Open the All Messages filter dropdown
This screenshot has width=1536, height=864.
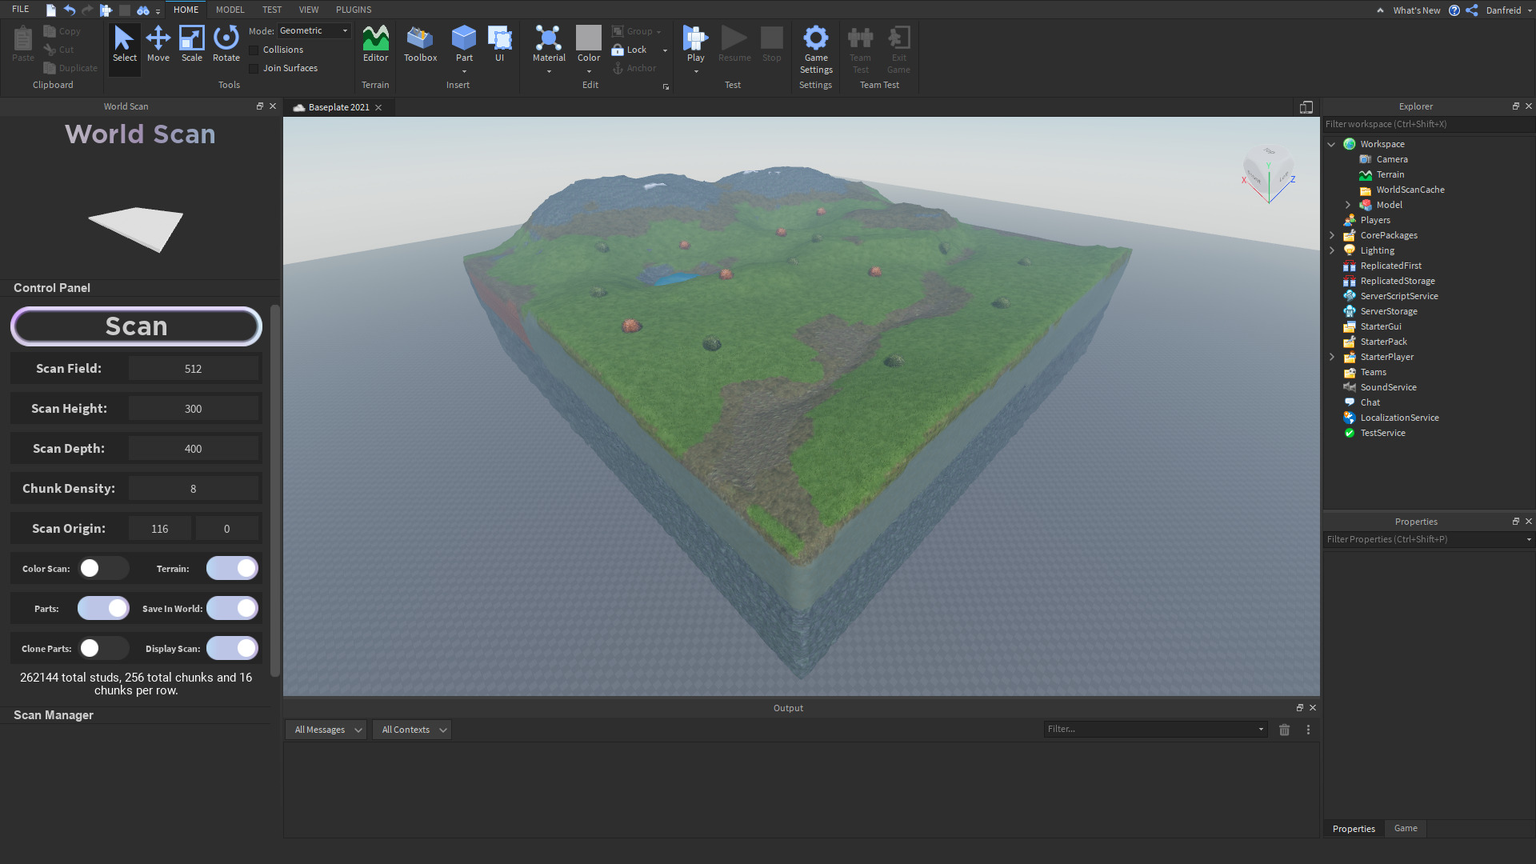(x=326, y=730)
